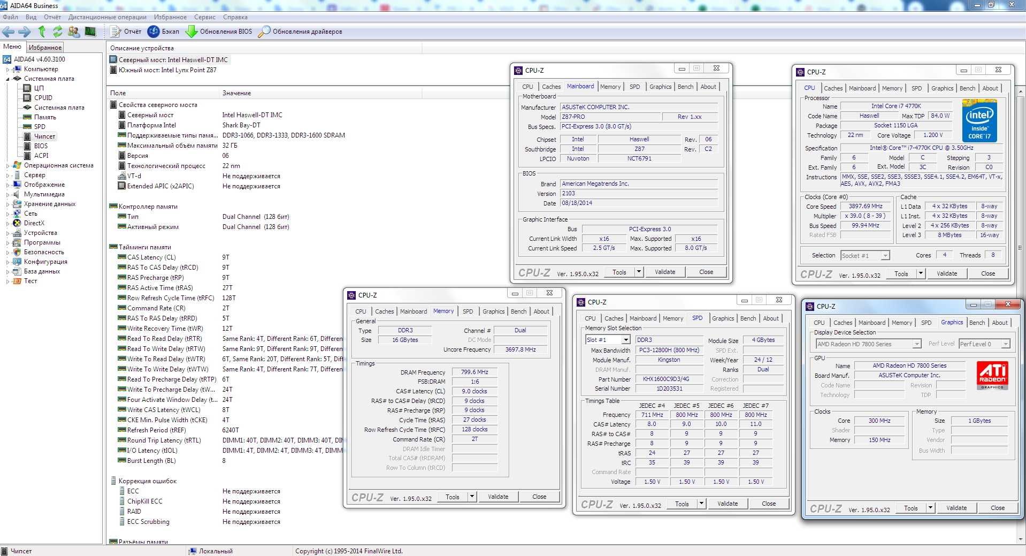
Task: Click Close in the CPU-Z Memory window
Action: pos(539,497)
